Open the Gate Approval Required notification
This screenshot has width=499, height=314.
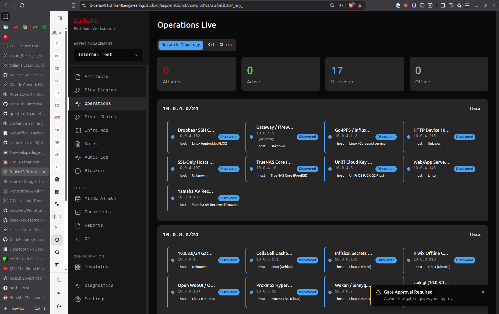tap(430, 295)
